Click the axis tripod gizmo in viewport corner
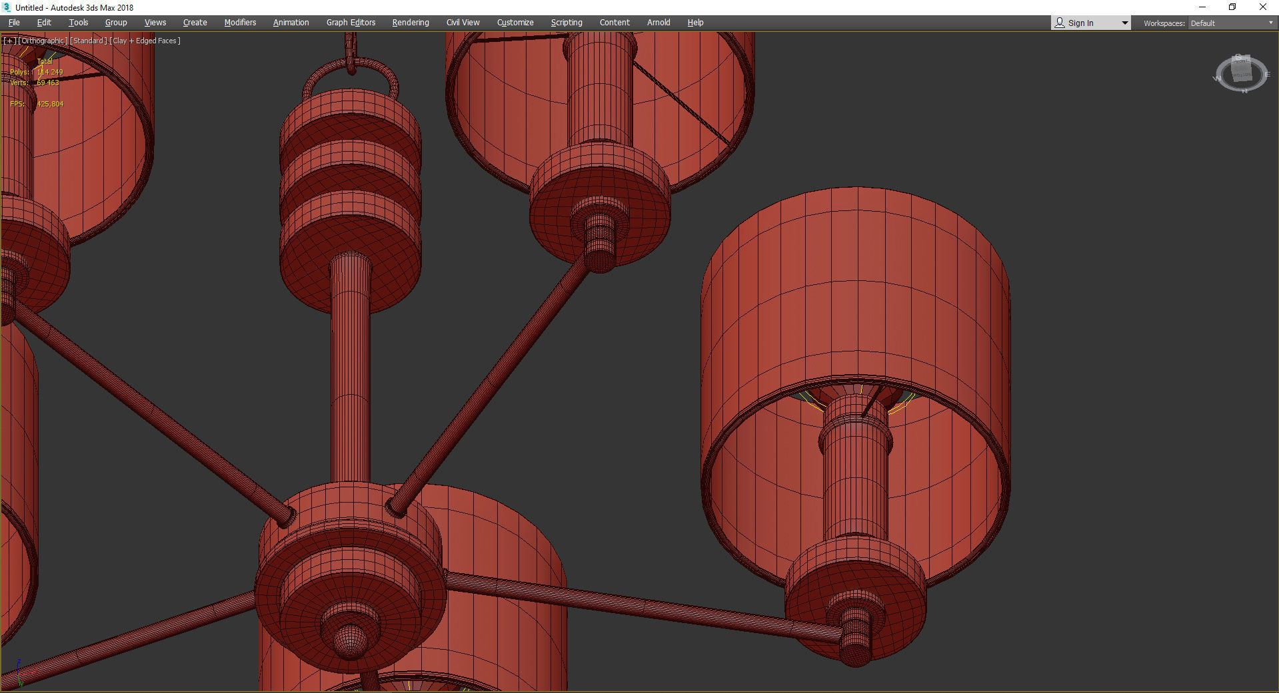Image resolution: width=1279 pixels, height=693 pixels. 19,672
